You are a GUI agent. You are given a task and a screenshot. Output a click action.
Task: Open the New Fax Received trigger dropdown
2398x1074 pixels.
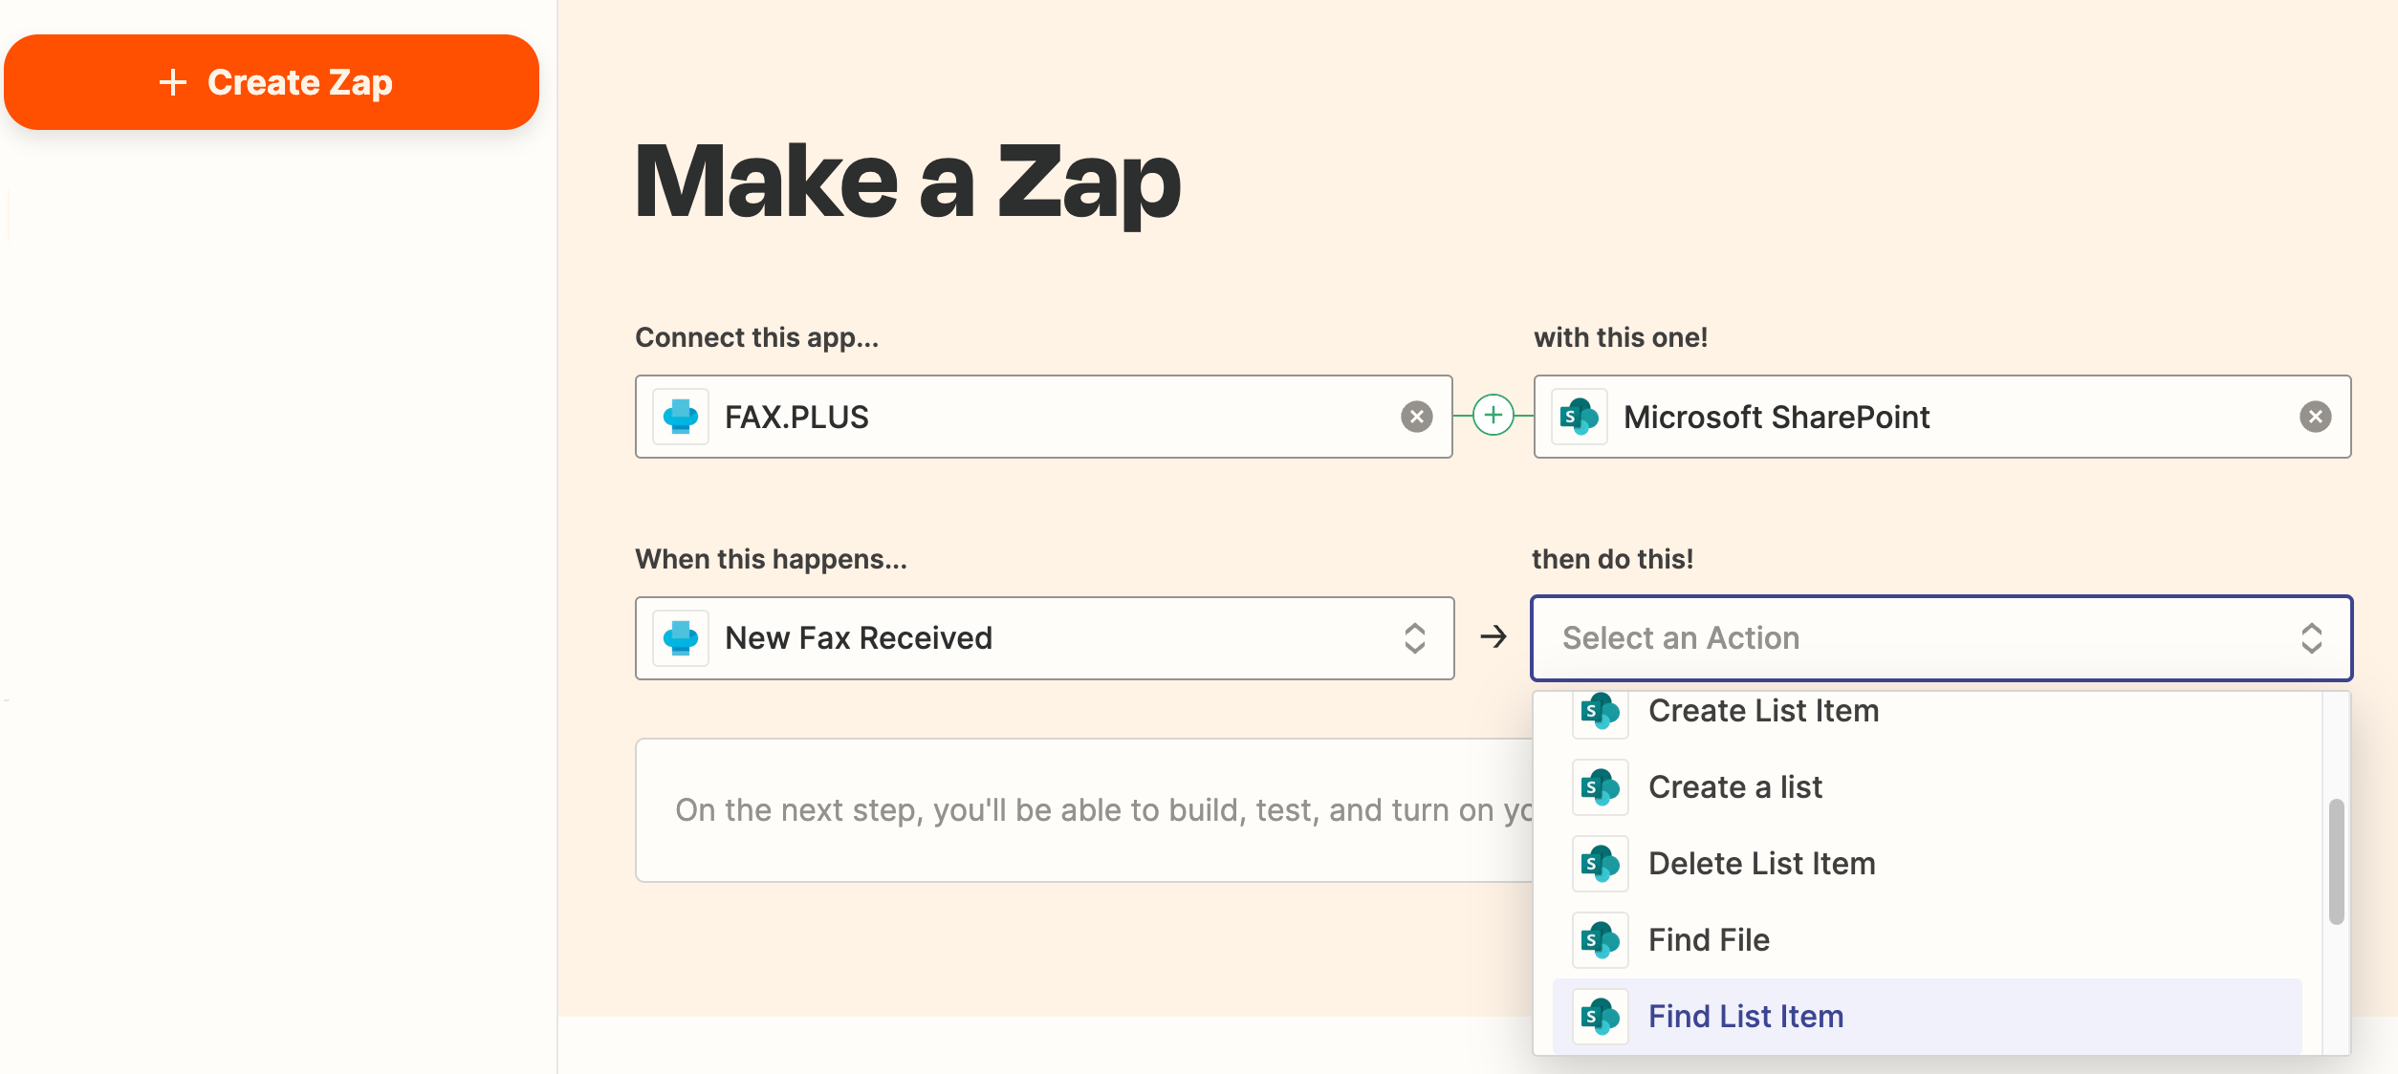click(1044, 638)
